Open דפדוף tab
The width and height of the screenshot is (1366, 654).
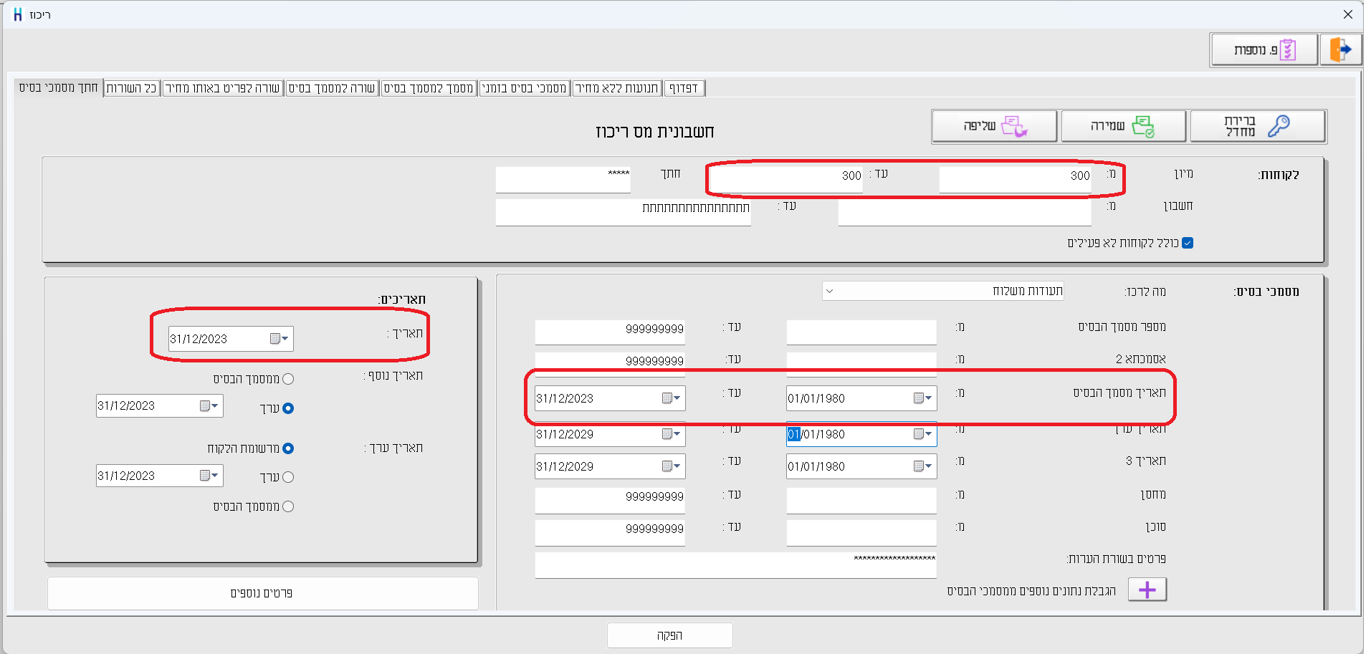tap(684, 88)
